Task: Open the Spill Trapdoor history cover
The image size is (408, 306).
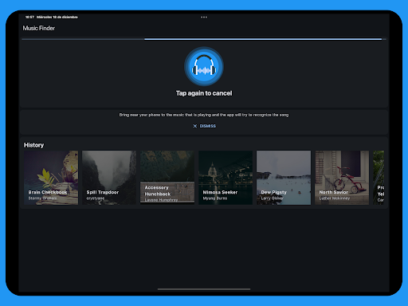Action: pyautogui.click(x=109, y=178)
